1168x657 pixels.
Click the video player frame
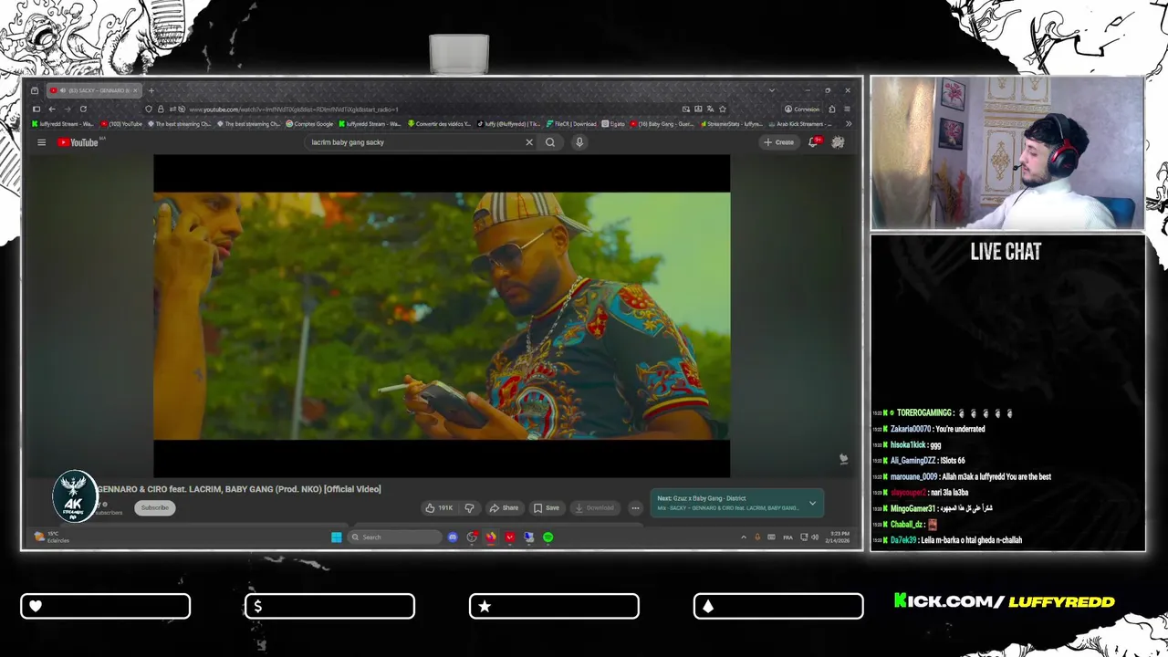coord(442,316)
